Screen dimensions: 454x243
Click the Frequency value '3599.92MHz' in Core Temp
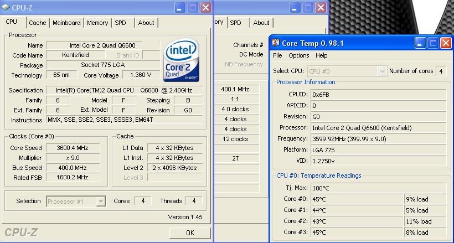point(378,139)
